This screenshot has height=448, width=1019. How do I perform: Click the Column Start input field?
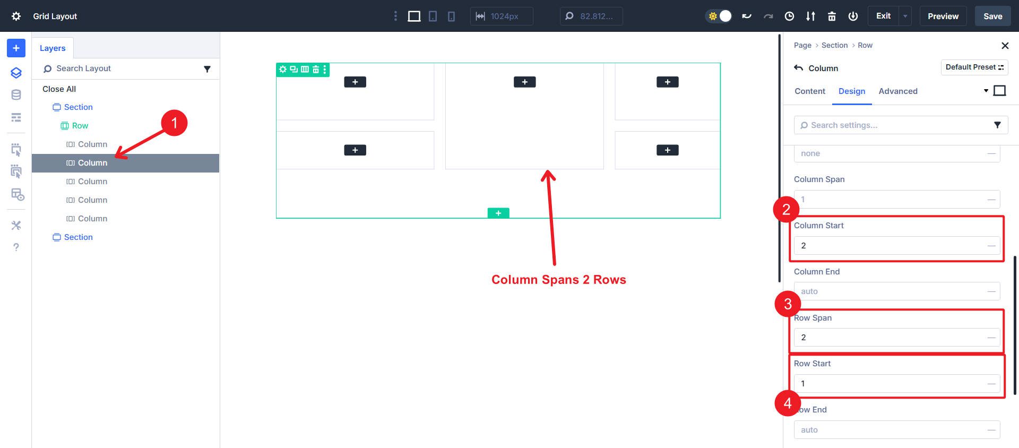click(x=892, y=246)
